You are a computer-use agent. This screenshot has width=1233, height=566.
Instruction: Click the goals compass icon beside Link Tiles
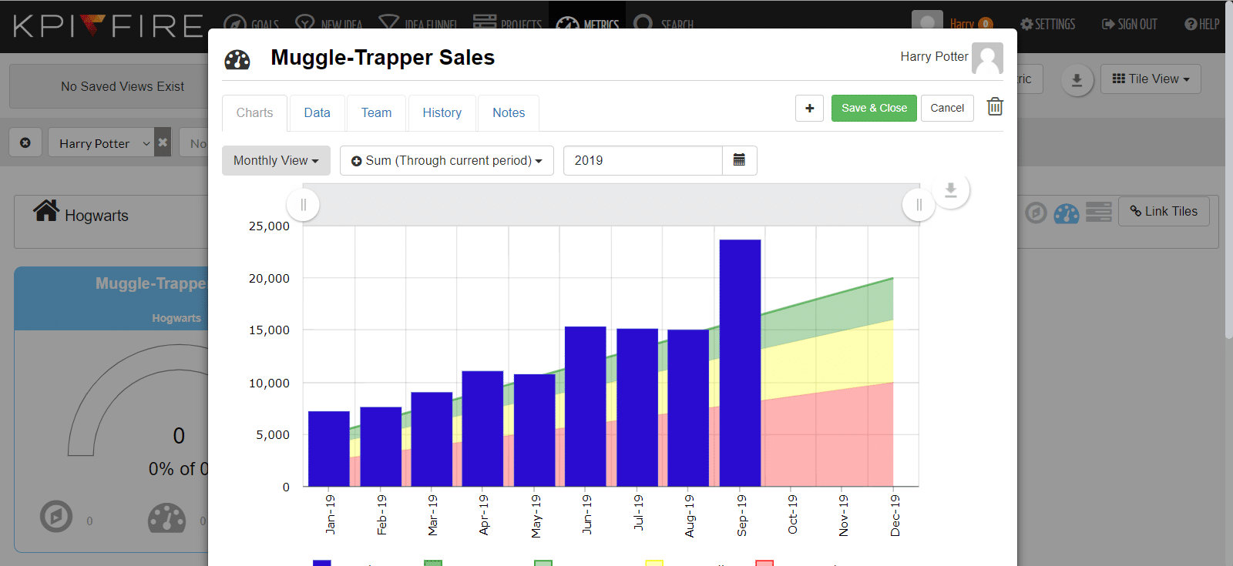click(x=1036, y=213)
